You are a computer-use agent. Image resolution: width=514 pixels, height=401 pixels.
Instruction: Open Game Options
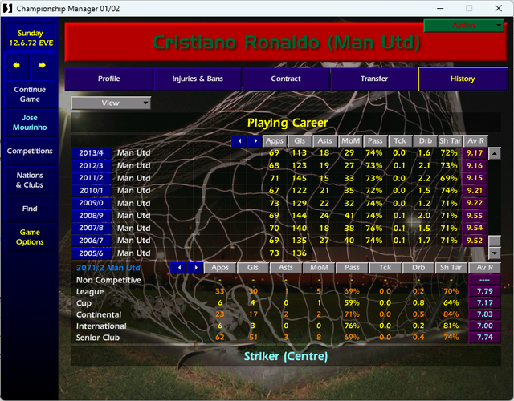pos(30,237)
